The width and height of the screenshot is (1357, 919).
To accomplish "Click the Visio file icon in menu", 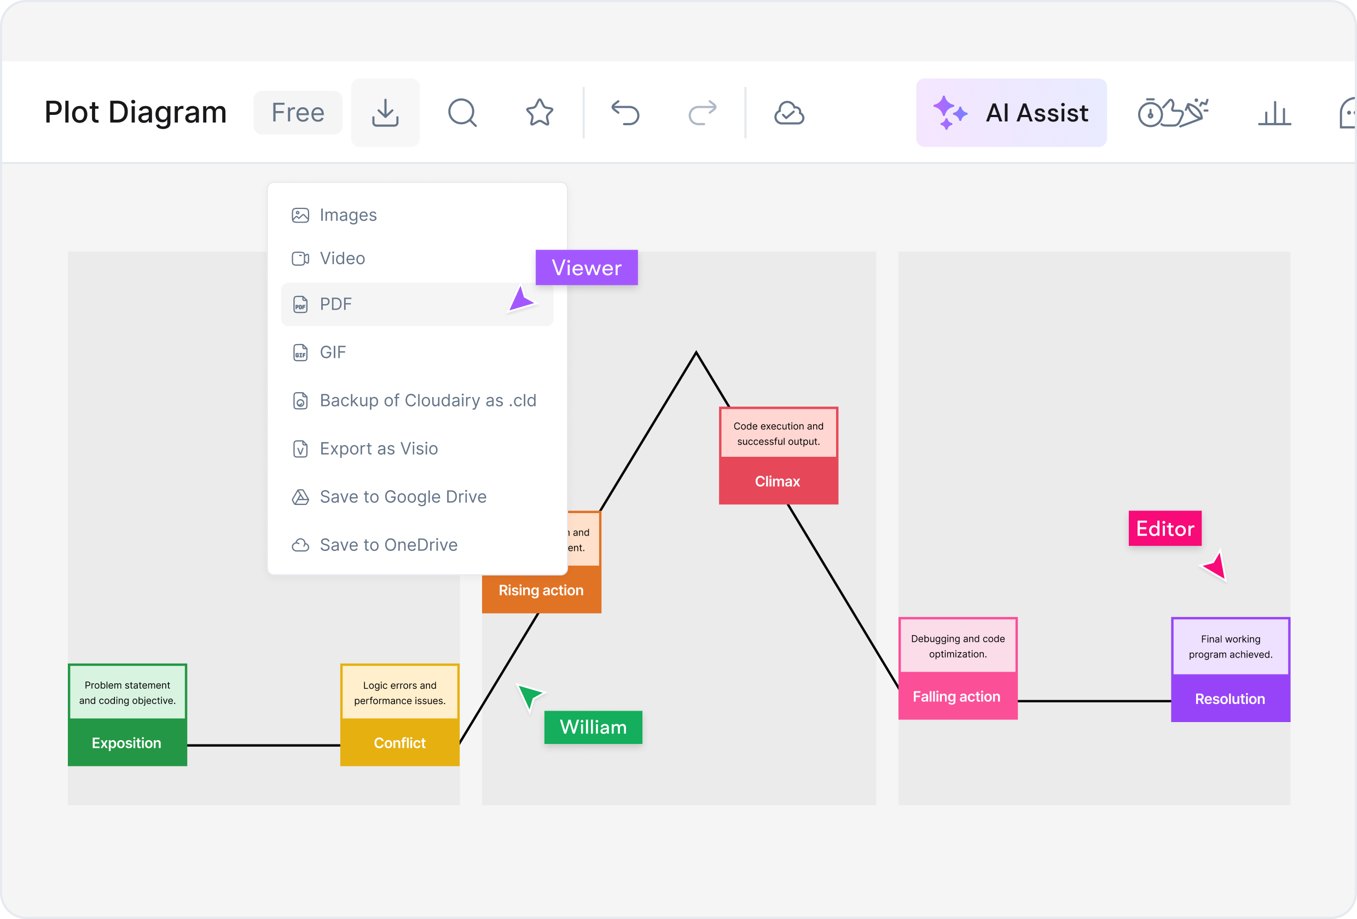I will [300, 449].
